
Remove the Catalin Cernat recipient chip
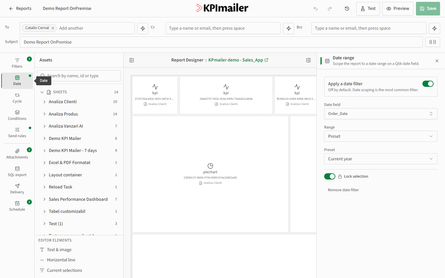click(53, 28)
